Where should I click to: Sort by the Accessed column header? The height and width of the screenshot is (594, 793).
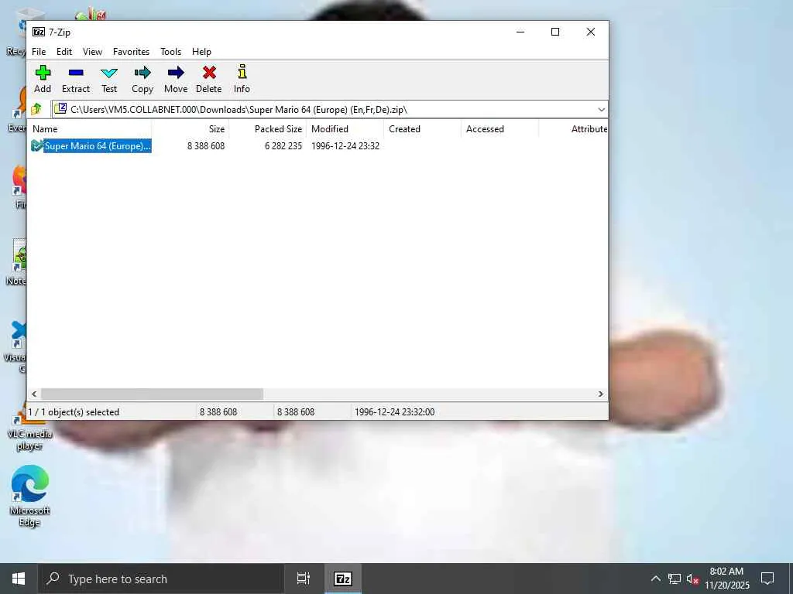click(500, 129)
